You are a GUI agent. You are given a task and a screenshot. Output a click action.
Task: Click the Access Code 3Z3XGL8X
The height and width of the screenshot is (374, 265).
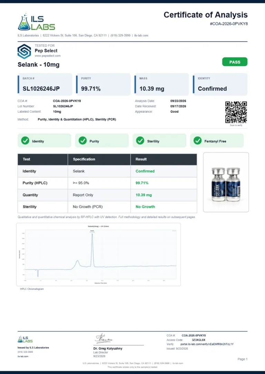198,340
